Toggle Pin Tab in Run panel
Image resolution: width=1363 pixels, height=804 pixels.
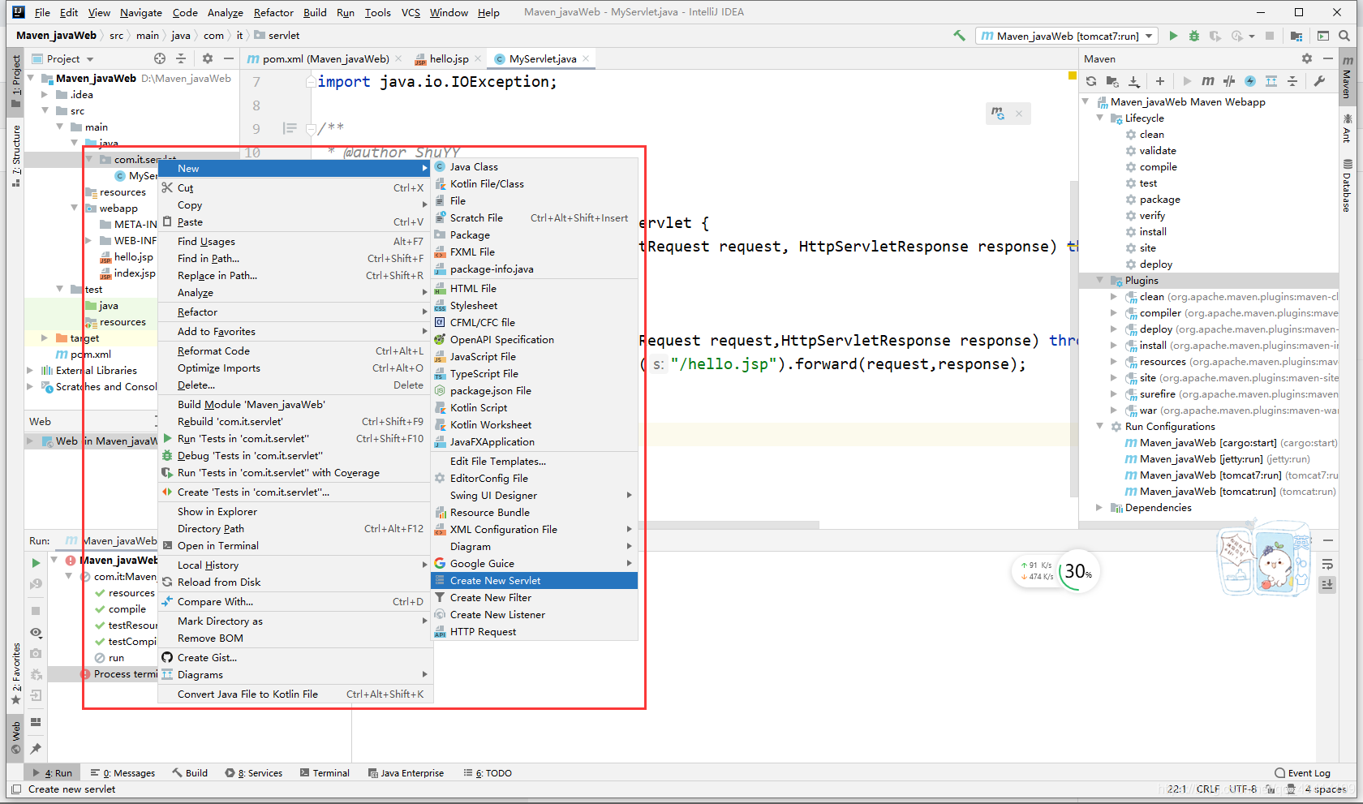click(36, 748)
